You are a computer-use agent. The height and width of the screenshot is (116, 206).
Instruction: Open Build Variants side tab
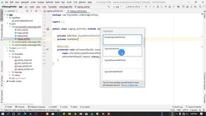(2, 96)
